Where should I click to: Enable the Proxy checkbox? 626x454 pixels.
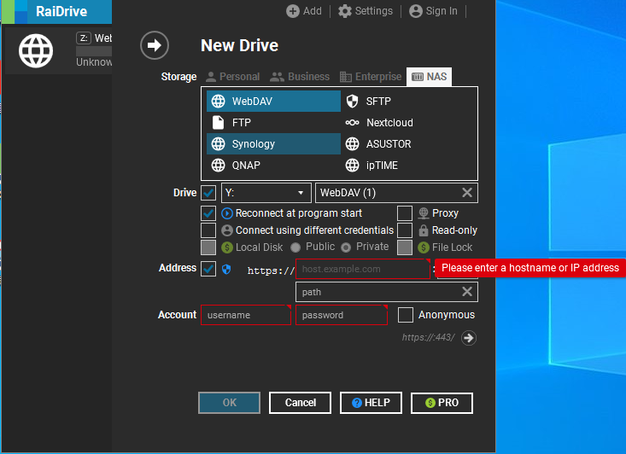(405, 213)
